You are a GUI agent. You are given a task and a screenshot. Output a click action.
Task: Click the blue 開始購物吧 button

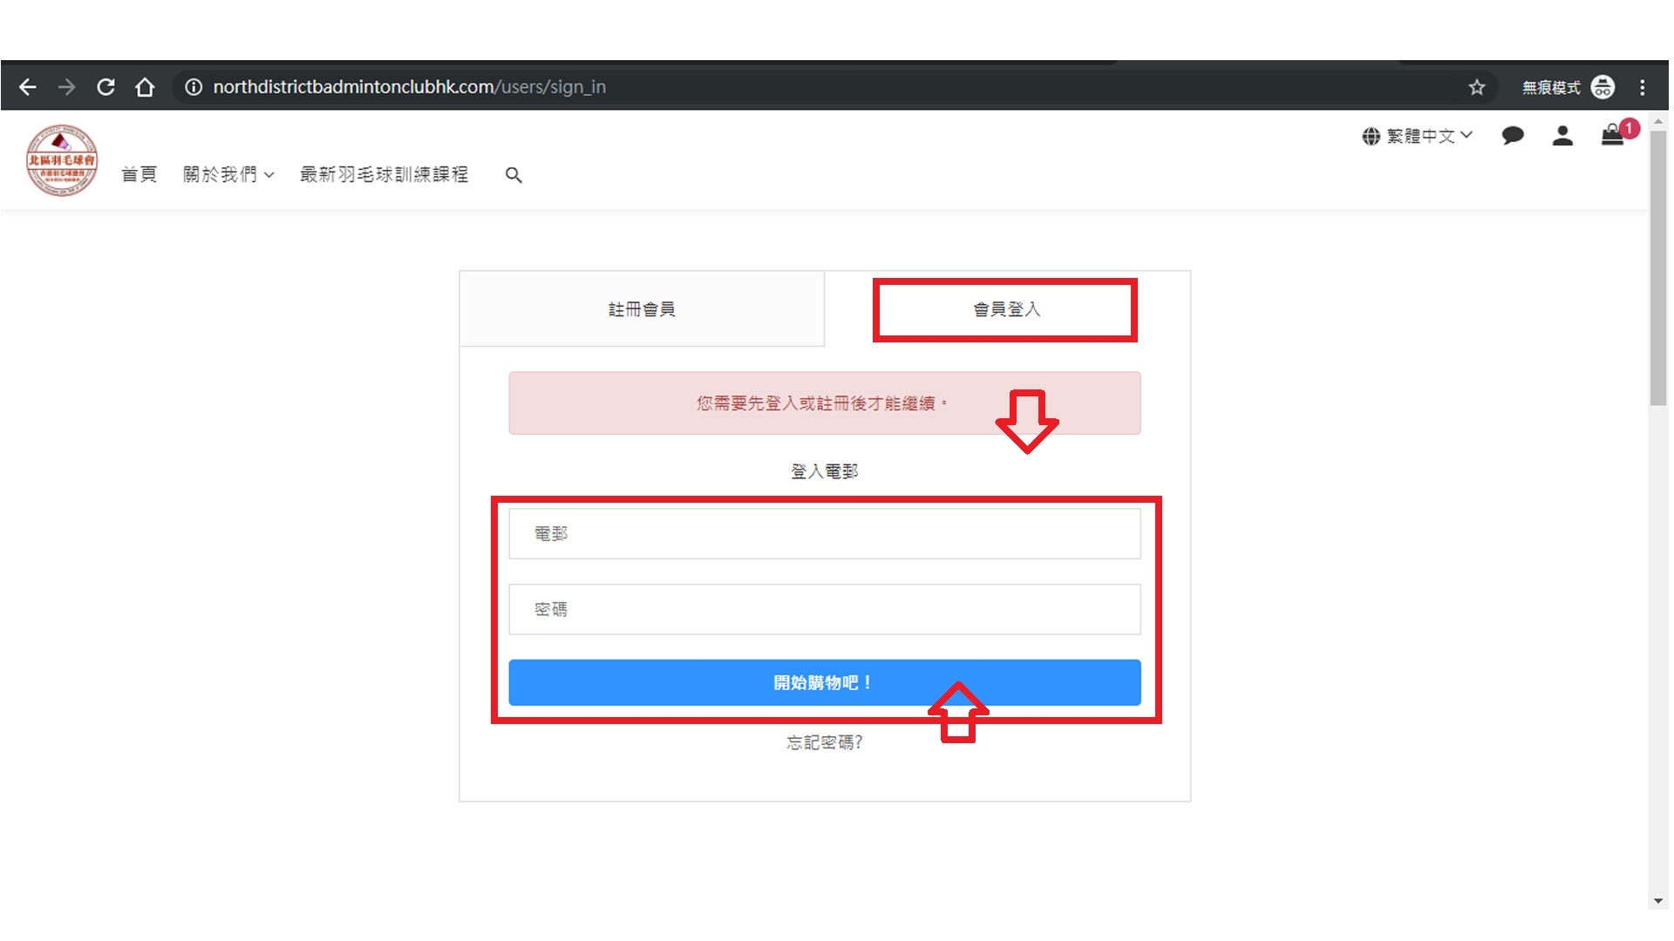coord(824,682)
